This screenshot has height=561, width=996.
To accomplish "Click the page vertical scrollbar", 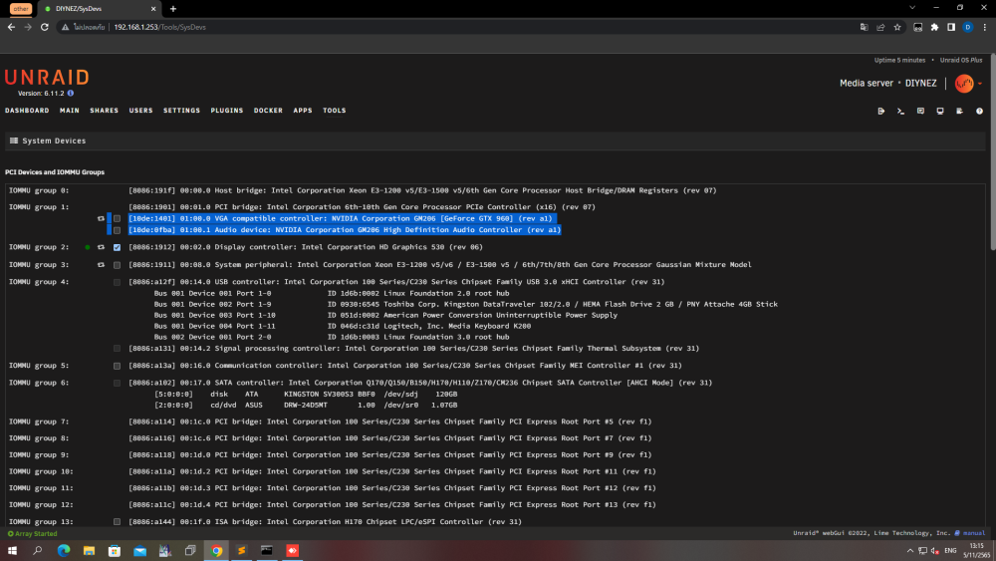I will click(992, 152).
